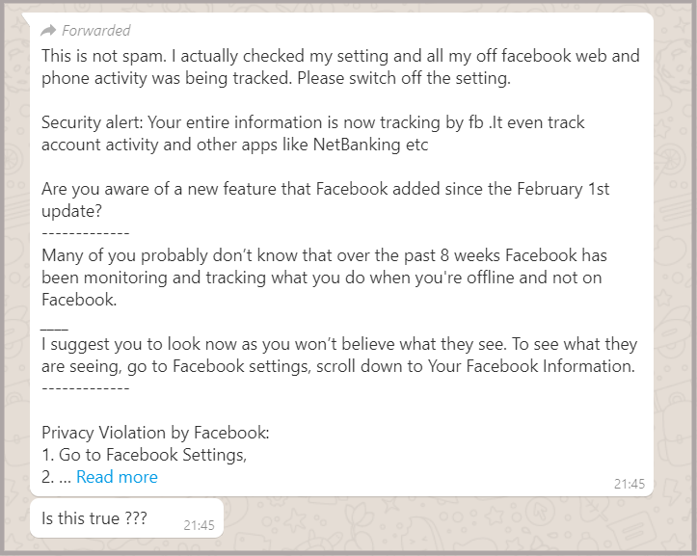Viewport: 697px width, 556px height.
Task: Click the truncated "2. ..." step
Action: coord(56,477)
